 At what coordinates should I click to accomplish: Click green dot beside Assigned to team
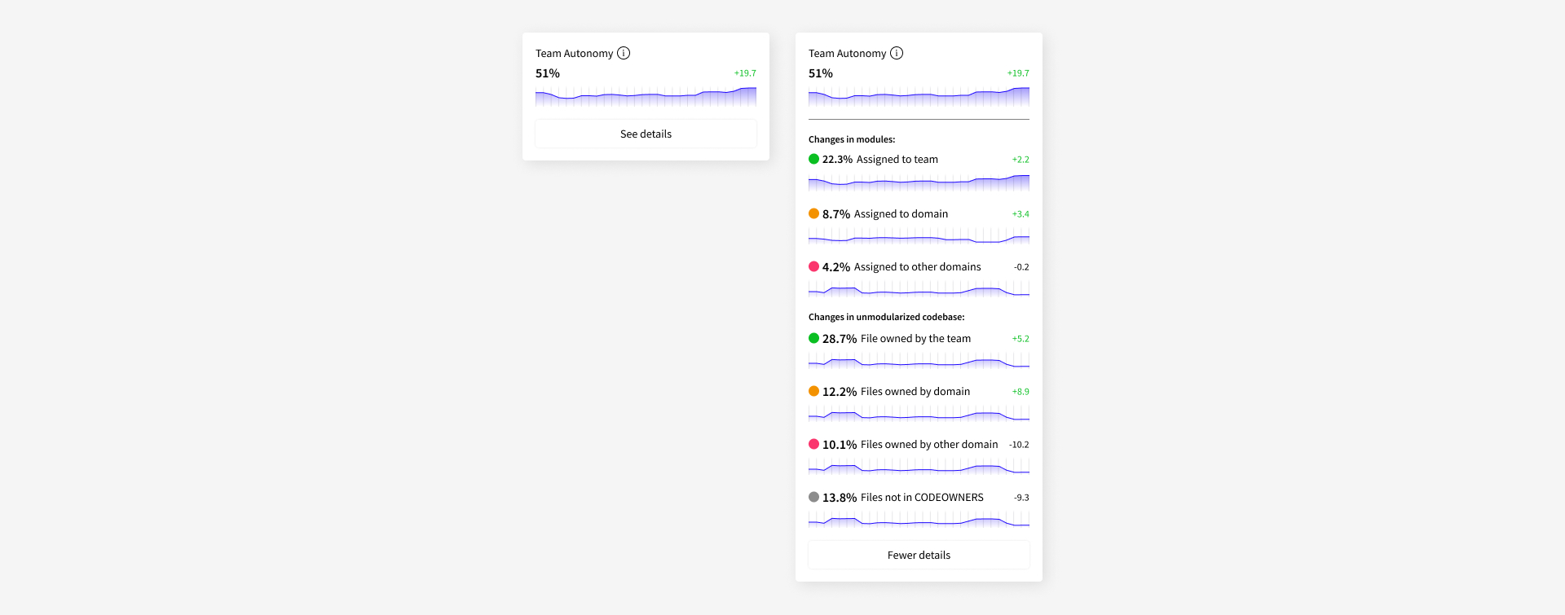tap(813, 159)
